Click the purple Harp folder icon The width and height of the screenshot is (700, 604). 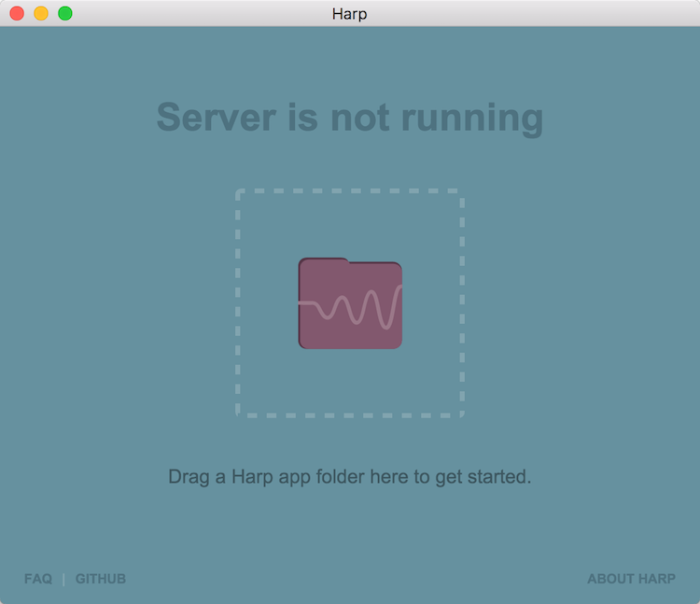(x=350, y=303)
